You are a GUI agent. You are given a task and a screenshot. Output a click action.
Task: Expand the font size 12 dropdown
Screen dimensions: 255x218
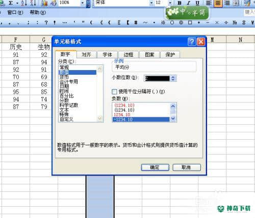click(x=170, y=3)
